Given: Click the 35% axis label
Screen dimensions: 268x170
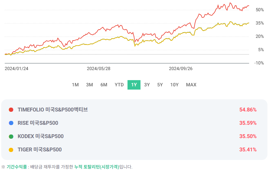Looking at the screenshot, I should click(260, 23).
